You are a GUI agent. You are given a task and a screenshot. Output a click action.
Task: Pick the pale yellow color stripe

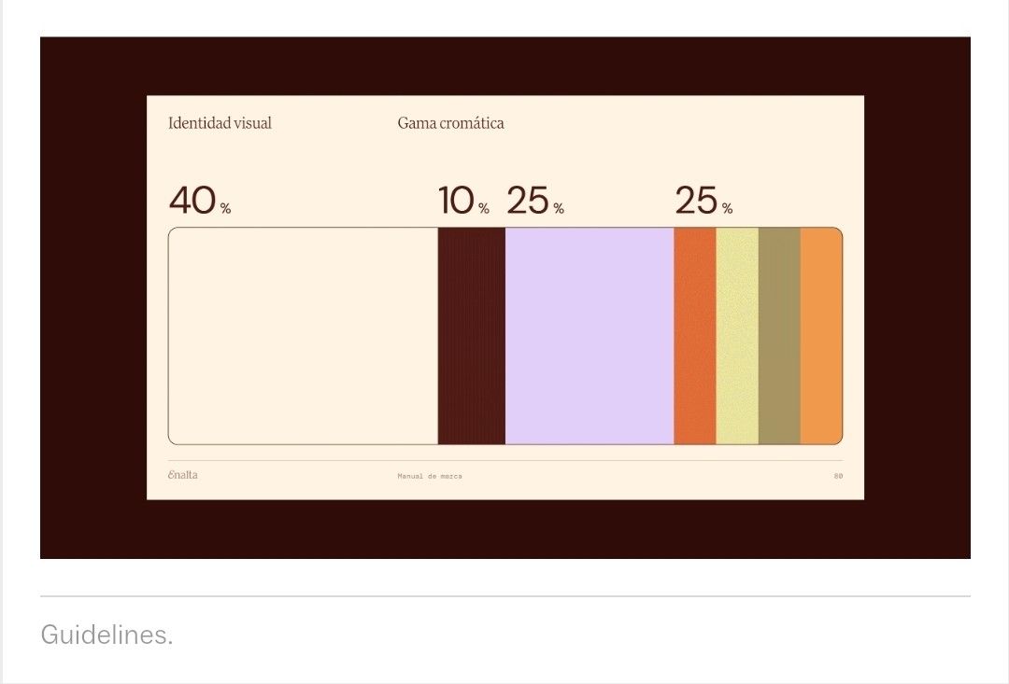point(737,336)
